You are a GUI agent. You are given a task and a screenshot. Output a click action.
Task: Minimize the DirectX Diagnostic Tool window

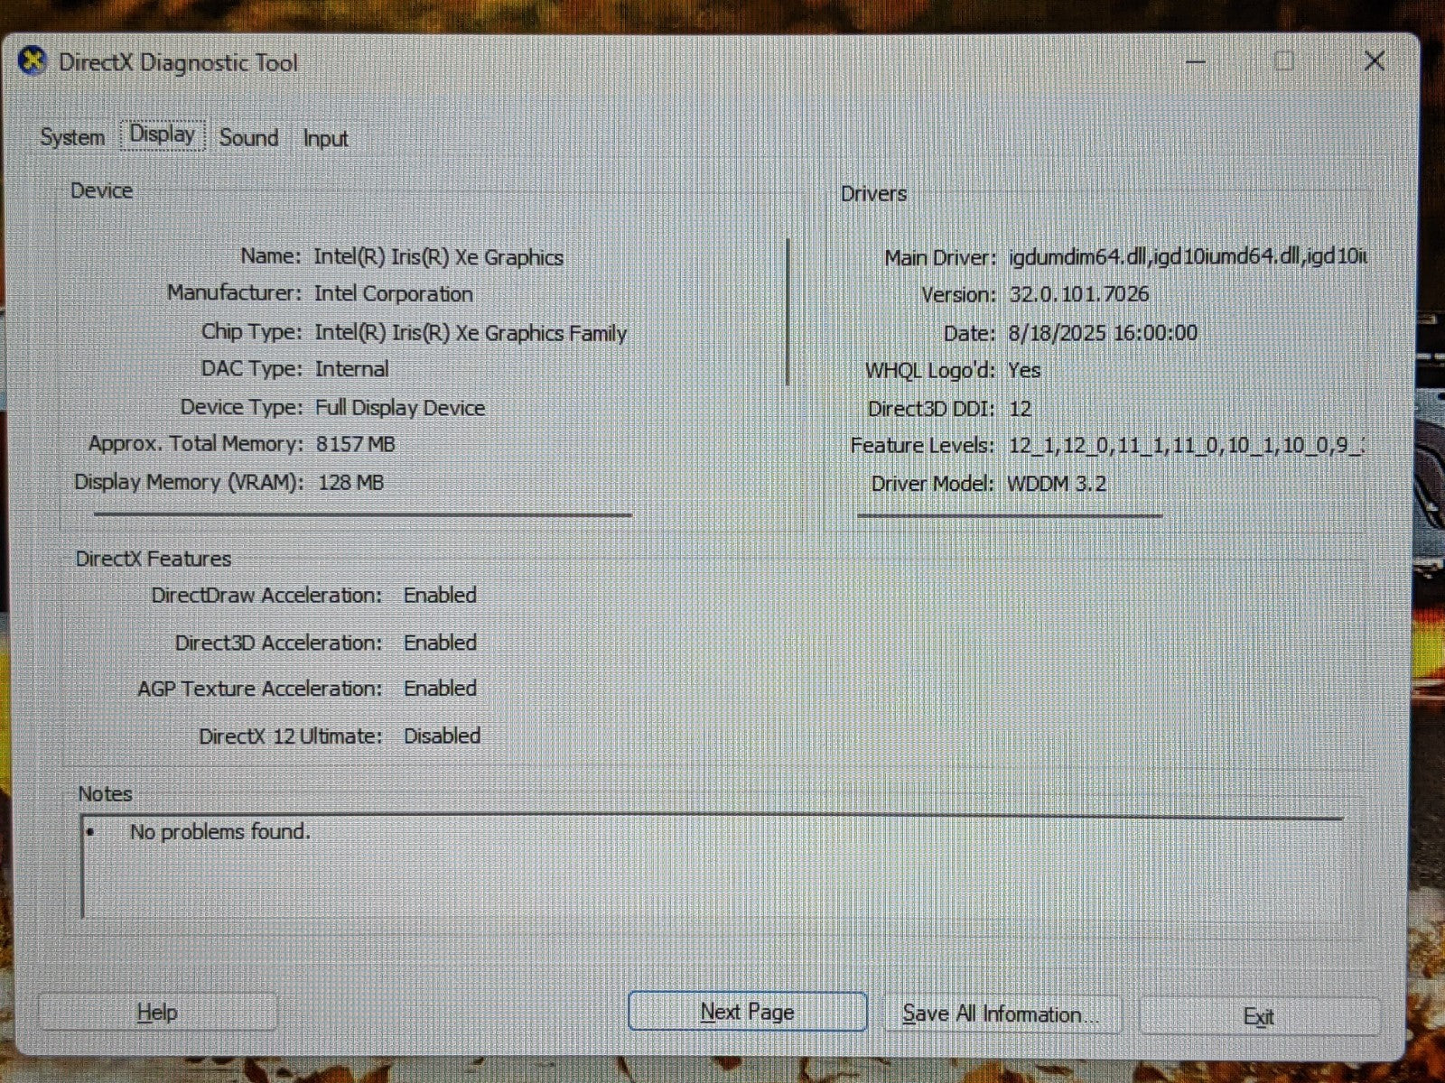[1196, 62]
